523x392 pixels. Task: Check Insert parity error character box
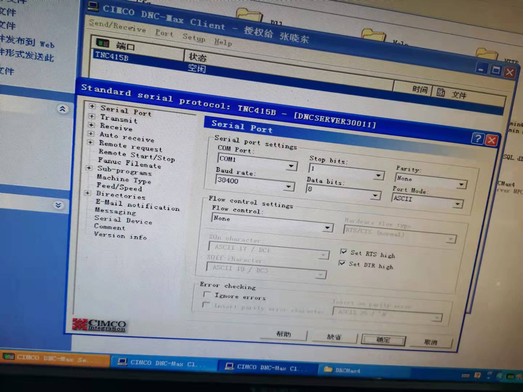pyautogui.click(x=206, y=305)
